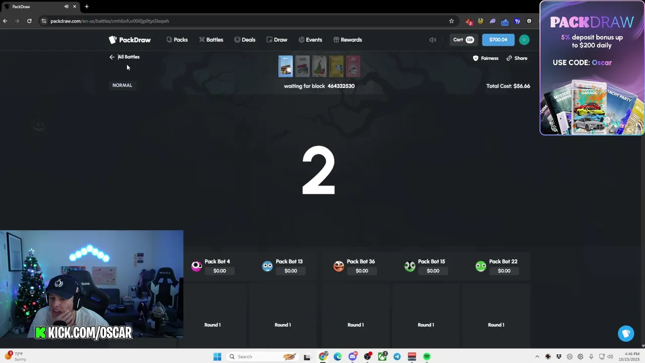Open the blue-white triangle extension icon
Screen dimensions: 645x363
coord(517,21)
